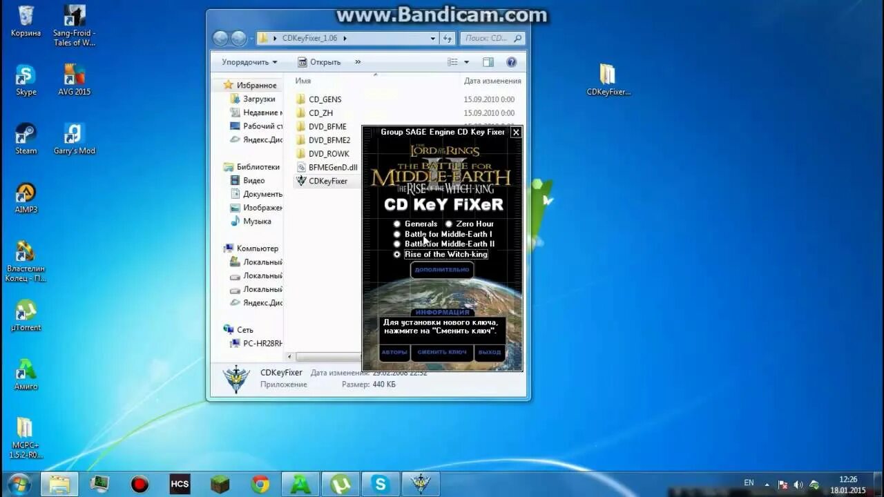
Task: Click the EN language indicator
Action: pyautogui.click(x=749, y=483)
